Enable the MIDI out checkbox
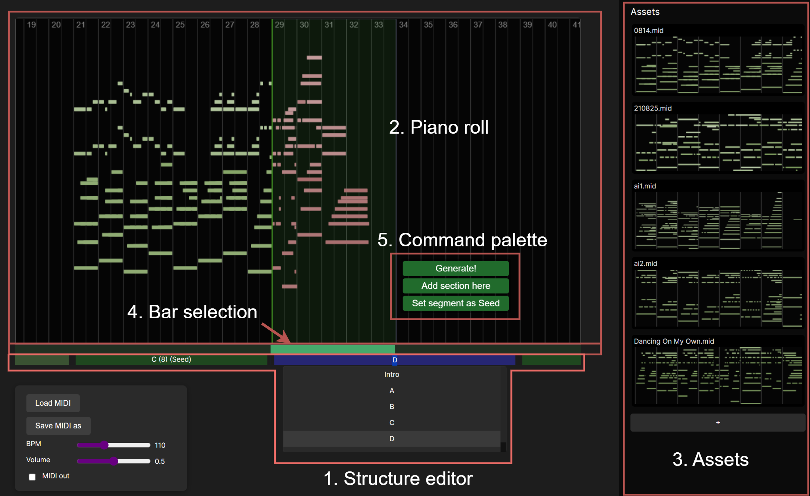The height and width of the screenshot is (496, 810). tap(32, 477)
